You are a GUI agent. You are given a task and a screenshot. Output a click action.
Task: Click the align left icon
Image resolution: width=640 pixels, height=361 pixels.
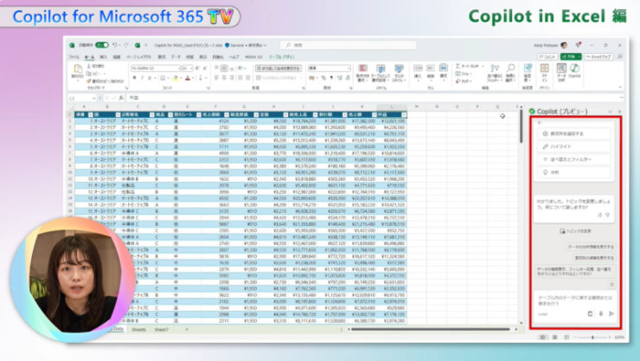point(216,78)
